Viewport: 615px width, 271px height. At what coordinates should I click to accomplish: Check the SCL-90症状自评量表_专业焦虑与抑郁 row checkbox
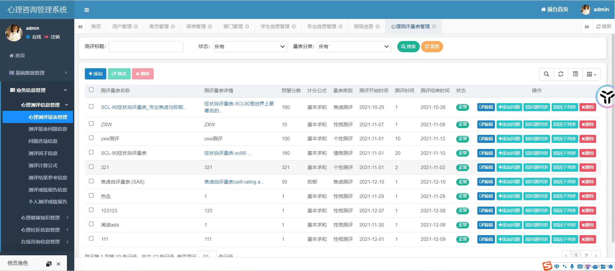91,106
